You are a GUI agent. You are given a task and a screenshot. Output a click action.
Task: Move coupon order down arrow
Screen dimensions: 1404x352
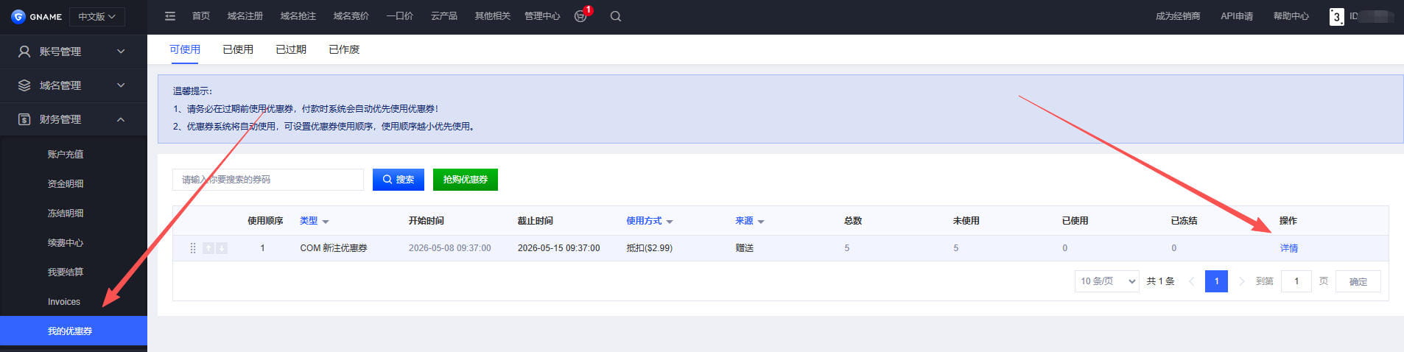(x=222, y=248)
